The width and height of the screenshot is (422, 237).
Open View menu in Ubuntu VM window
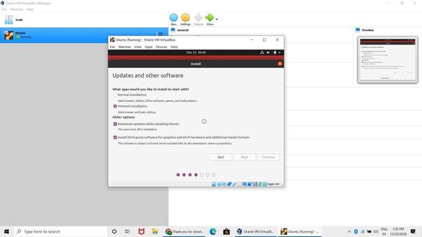click(x=138, y=47)
